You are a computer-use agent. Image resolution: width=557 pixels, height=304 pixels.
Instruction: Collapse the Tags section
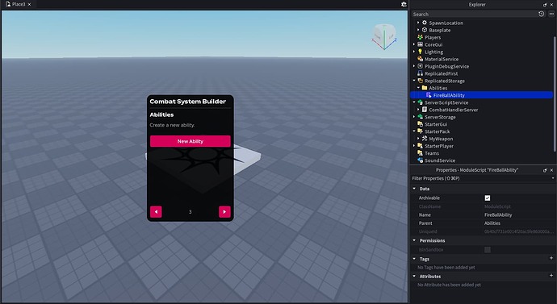[414, 259]
